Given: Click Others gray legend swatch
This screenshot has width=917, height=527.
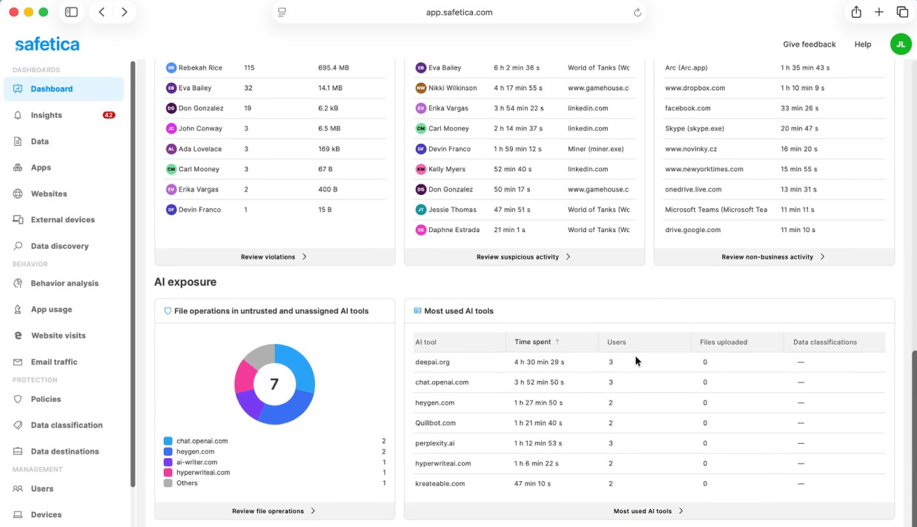Looking at the screenshot, I should coord(168,483).
